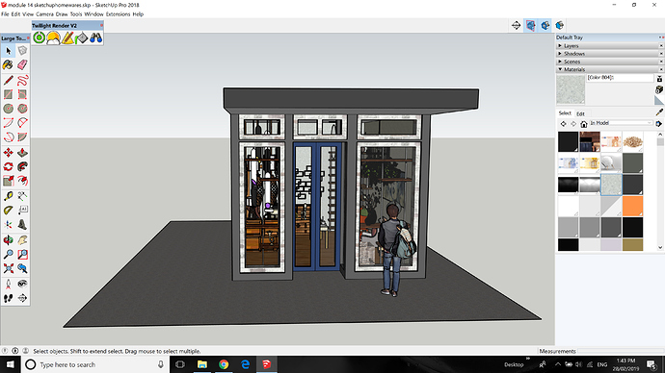The height and width of the screenshot is (373, 665).
Task: Collapse the Materials tray panel
Action: [560, 69]
